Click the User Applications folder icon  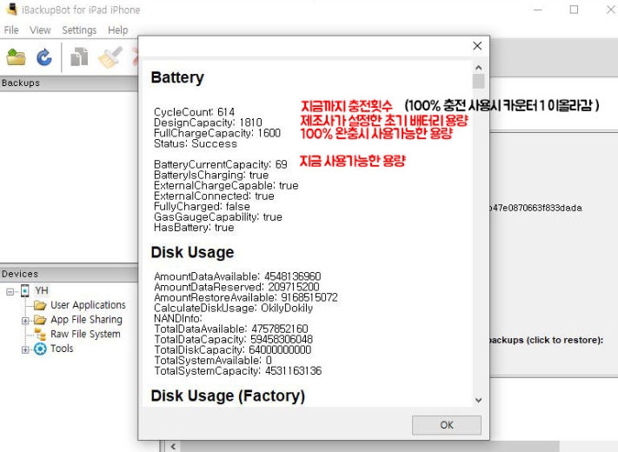coord(40,305)
